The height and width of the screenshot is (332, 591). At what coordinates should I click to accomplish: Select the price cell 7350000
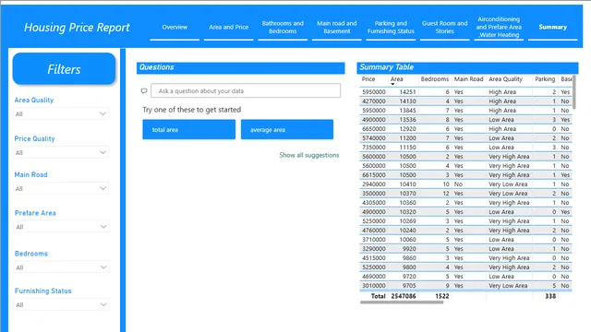click(x=373, y=148)
